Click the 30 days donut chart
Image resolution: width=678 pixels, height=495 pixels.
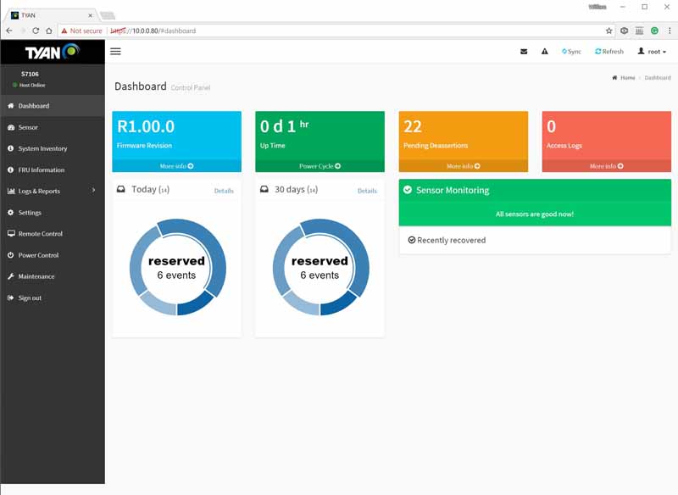click(320, 267)
